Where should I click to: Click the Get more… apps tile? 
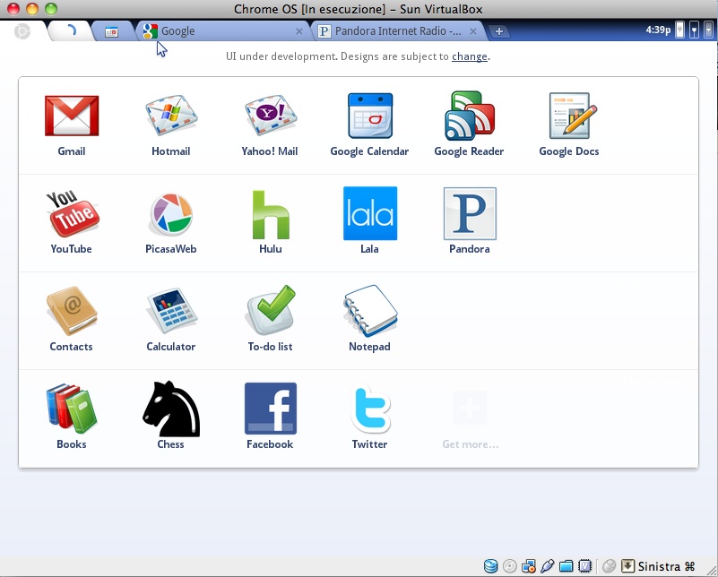point(470,418)
